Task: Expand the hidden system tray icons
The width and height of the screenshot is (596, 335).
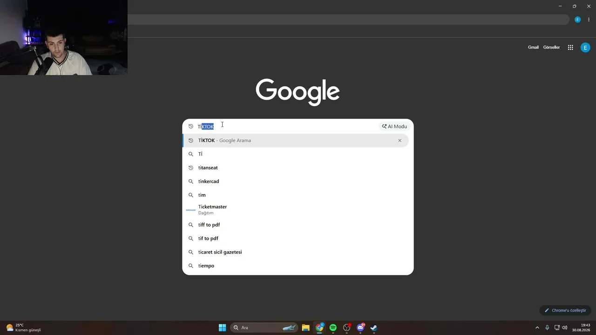Action: pyautogui.click(x=537, y=328)
